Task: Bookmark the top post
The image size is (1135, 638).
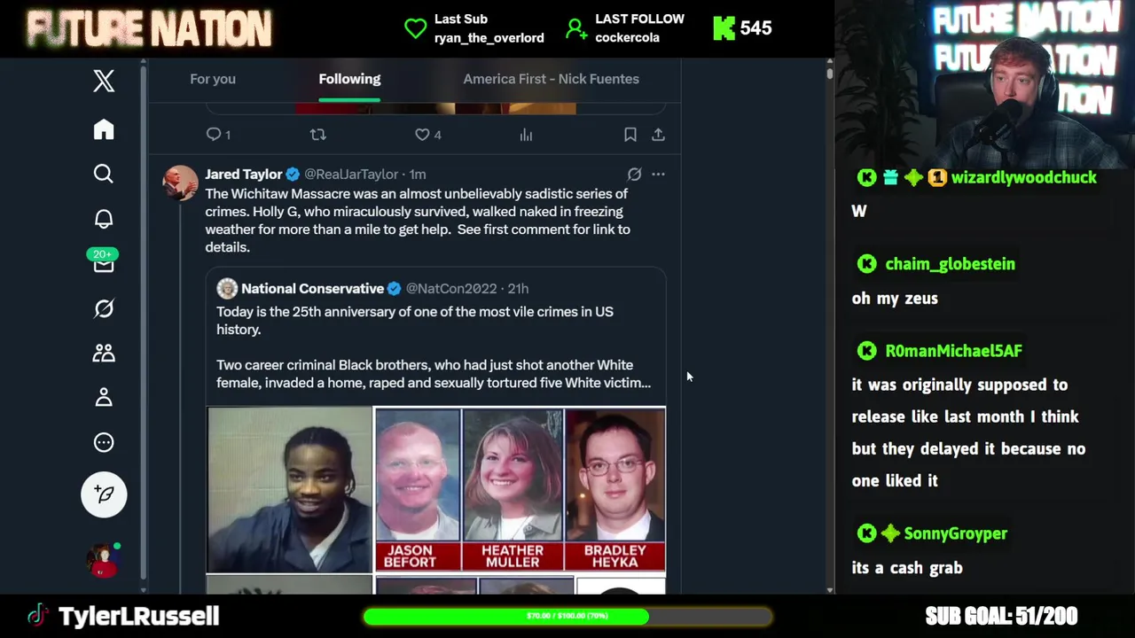Action: click(630, 135)
